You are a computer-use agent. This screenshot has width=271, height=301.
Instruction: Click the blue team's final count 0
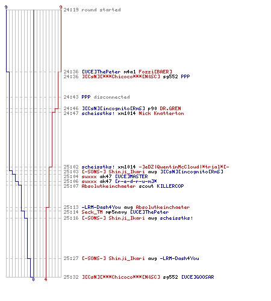coord(33,279)
